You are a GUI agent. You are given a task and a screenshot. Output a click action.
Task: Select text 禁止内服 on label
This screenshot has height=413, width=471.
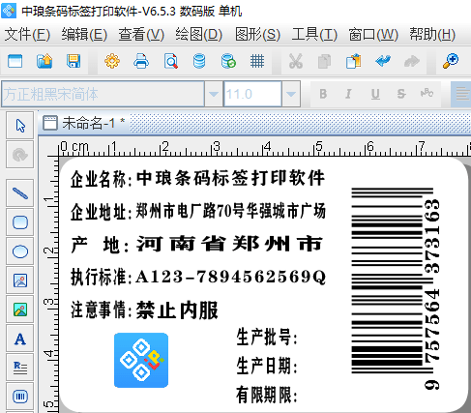177,310
